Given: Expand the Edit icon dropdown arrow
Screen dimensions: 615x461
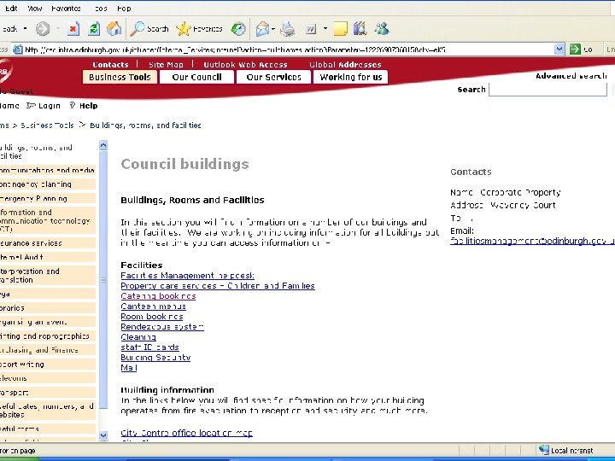Looking at the screenshot, I should pyautogui.click(x=325, y=29).
